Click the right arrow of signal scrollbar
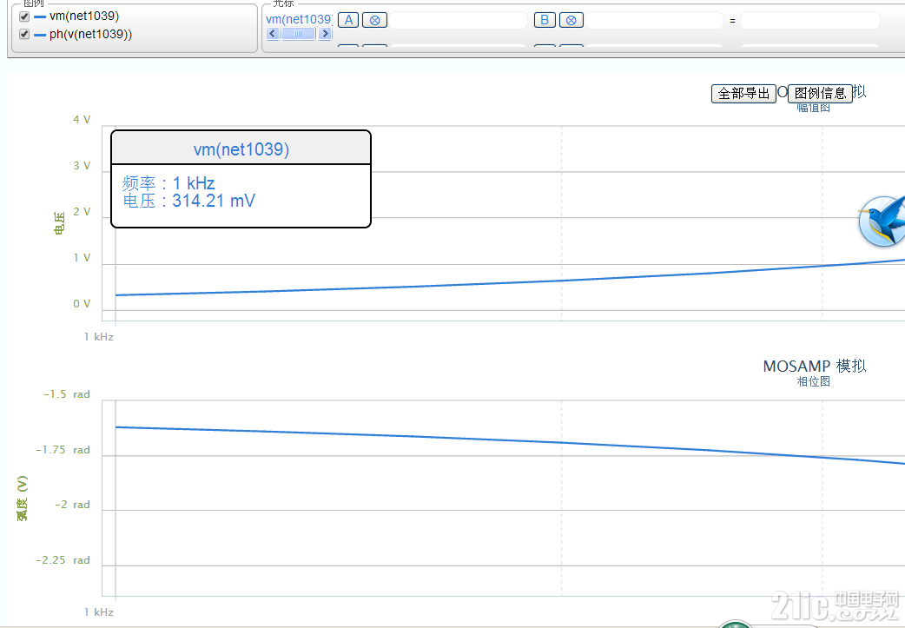The image size is (905, 628). pos(326,34)
